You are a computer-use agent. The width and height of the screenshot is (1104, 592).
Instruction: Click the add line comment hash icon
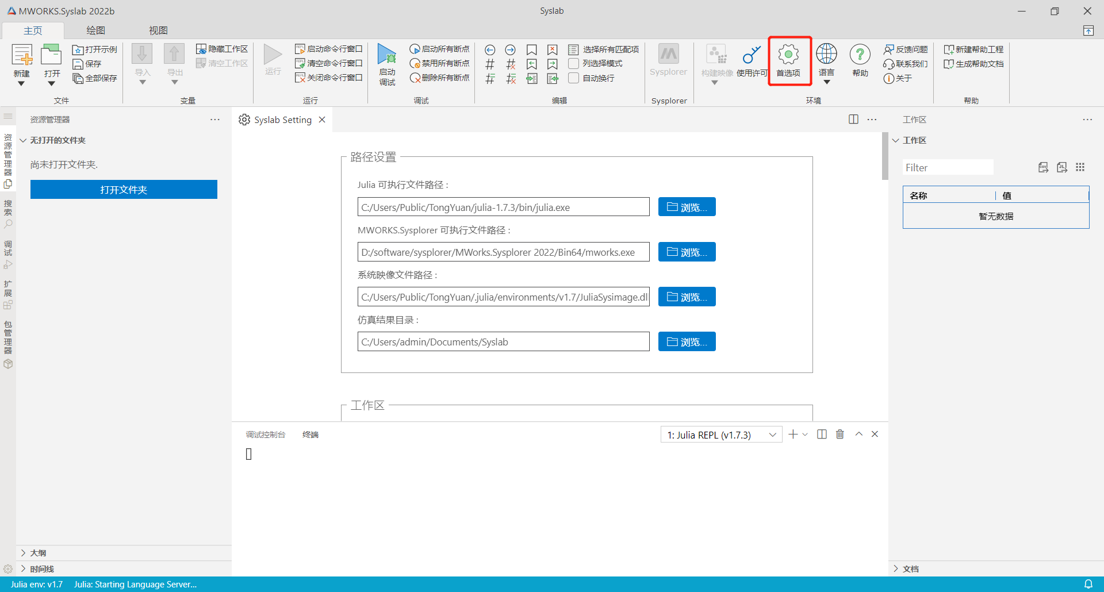point(490,64)
